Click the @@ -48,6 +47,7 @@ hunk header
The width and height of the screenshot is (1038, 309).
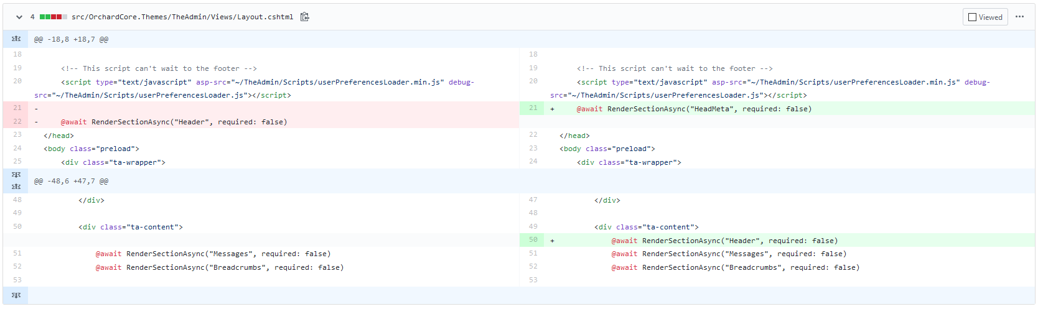click(x=71, y=181)
